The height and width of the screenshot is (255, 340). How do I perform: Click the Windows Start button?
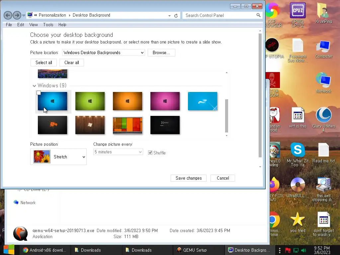coord(9,250)
